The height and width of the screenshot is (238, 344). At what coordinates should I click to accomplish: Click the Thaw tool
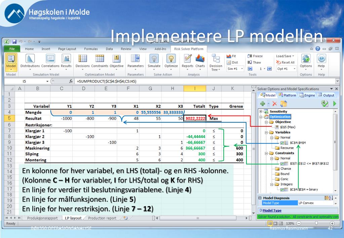[254, 63]
